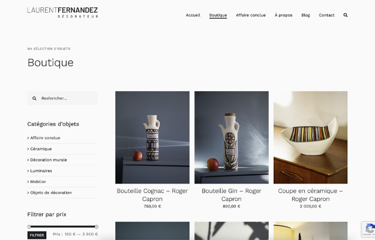This screenshot has width=375, height=240.
Task: Click the Bouteille Gin – Roger Capron title
Action: point(231,195)
